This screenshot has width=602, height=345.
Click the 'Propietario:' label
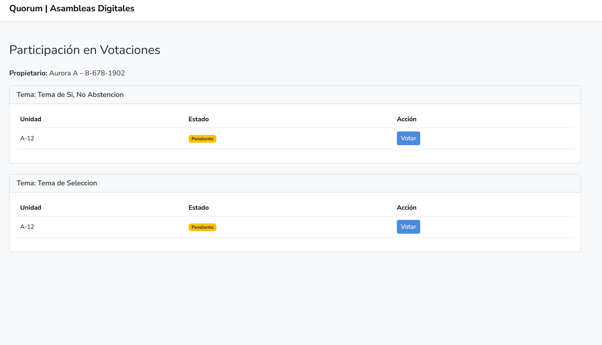click(28, 73)
